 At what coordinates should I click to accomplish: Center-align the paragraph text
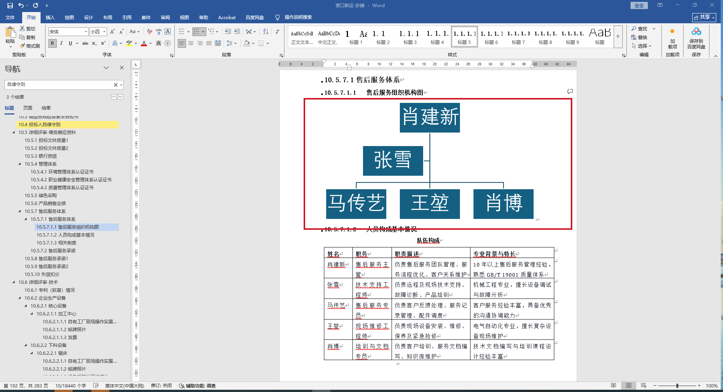click(x=191, y=44)
